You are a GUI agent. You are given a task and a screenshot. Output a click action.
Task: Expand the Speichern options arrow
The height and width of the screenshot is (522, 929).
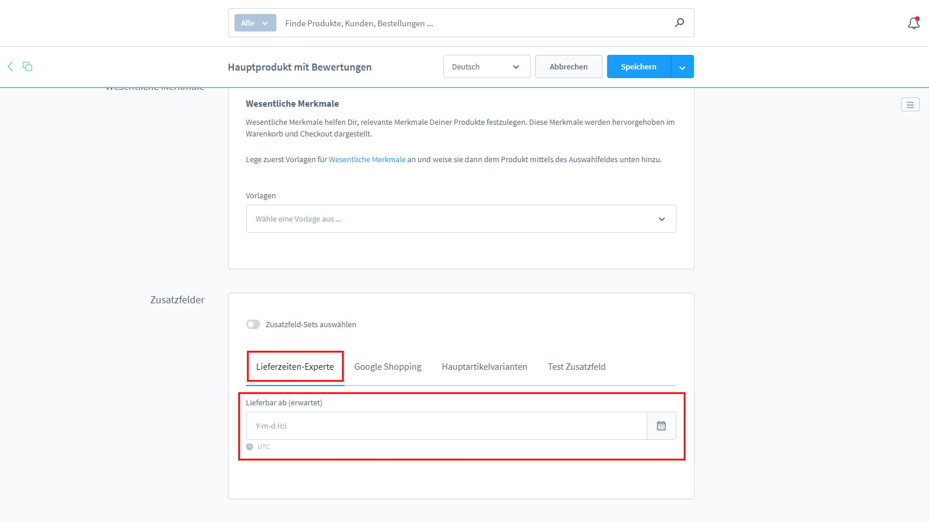[682, 66]
